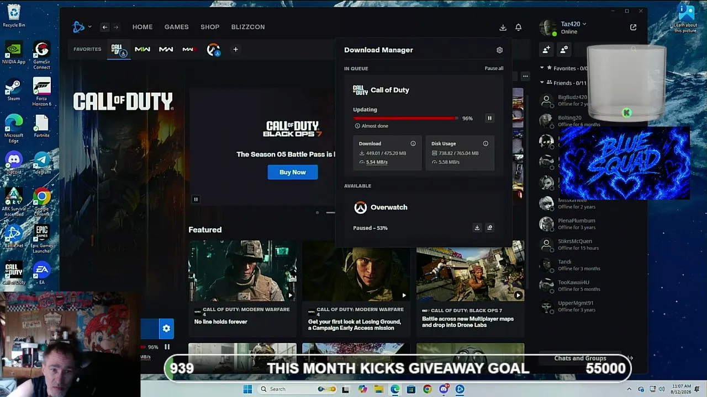Open 'No line holds forever' article title
This screenshot has width=707, height=397.
(221, 322)
